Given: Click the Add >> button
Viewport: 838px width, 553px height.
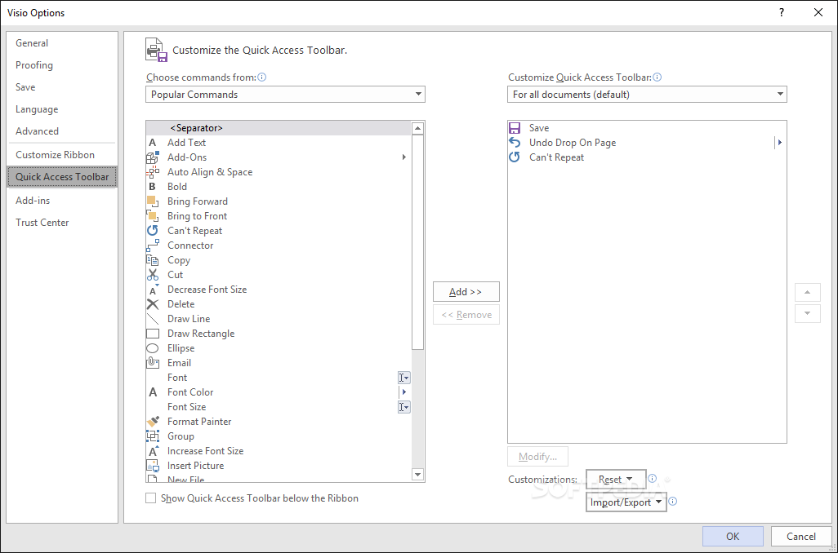Looking at the screenshot, I should tap(466, 292).
